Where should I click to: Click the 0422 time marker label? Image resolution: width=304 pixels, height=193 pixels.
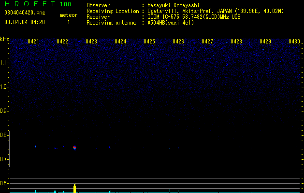62,41
